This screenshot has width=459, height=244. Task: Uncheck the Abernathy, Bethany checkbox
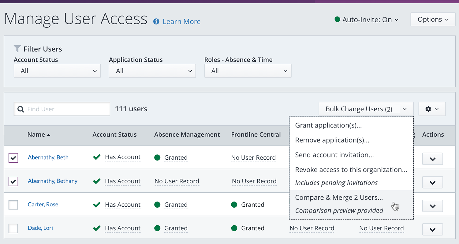(13, 181)
